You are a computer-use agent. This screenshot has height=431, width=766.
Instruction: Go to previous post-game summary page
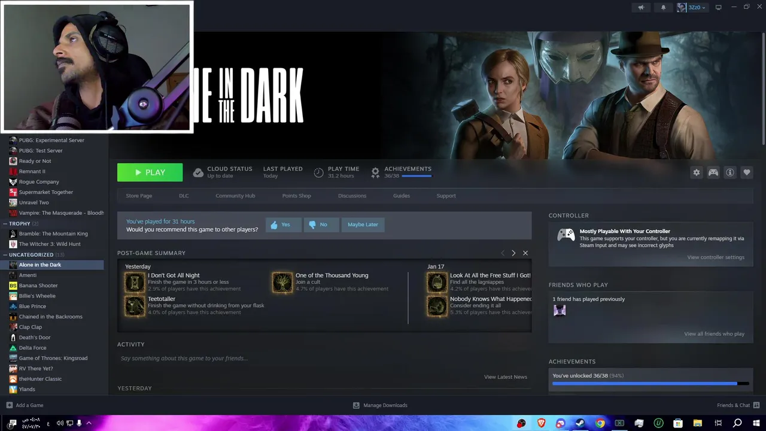[503, 253]
